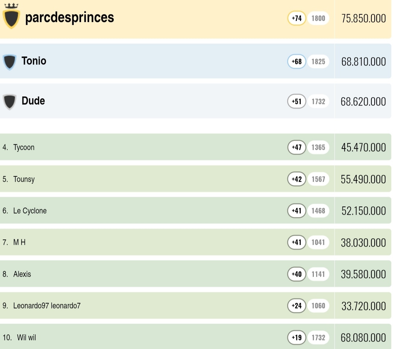Screen dimensions: 396x349
Task: Click the +47 badge on Tycoon's row
Action: [297, 147]
